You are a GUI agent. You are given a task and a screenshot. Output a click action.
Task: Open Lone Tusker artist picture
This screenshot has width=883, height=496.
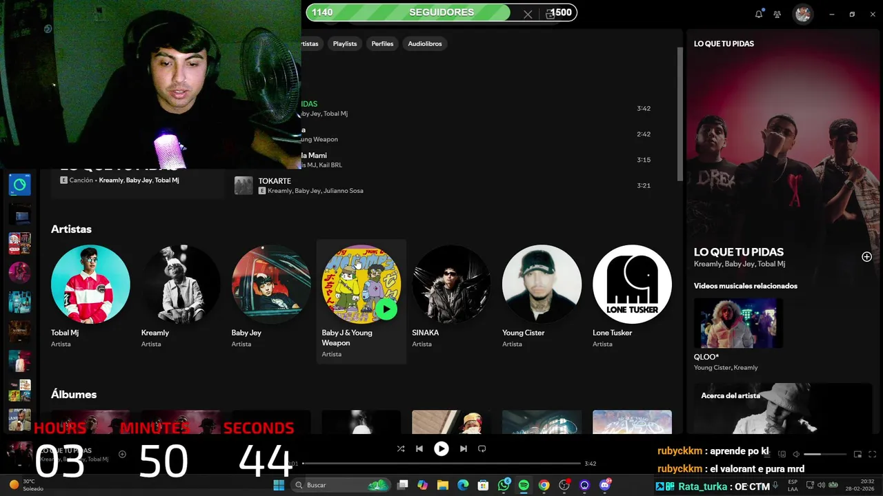[x=632, y=284]
